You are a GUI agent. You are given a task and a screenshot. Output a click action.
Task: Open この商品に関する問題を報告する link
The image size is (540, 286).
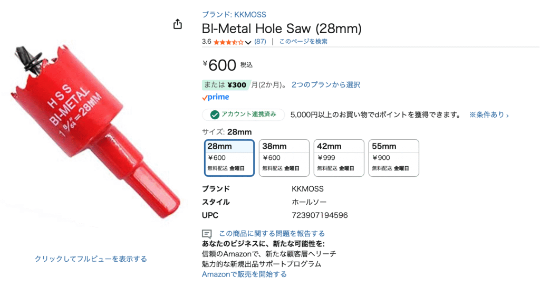tap(272, 234)
